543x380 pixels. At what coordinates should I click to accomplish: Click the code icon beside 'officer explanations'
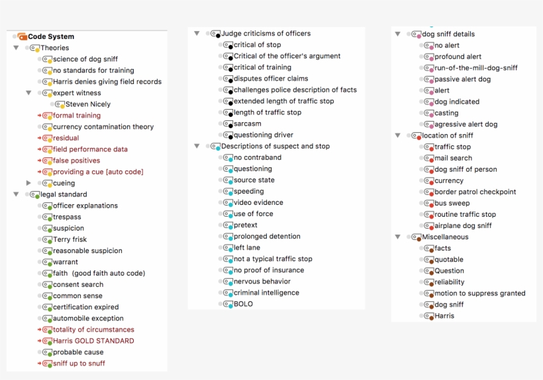(47, 206)
